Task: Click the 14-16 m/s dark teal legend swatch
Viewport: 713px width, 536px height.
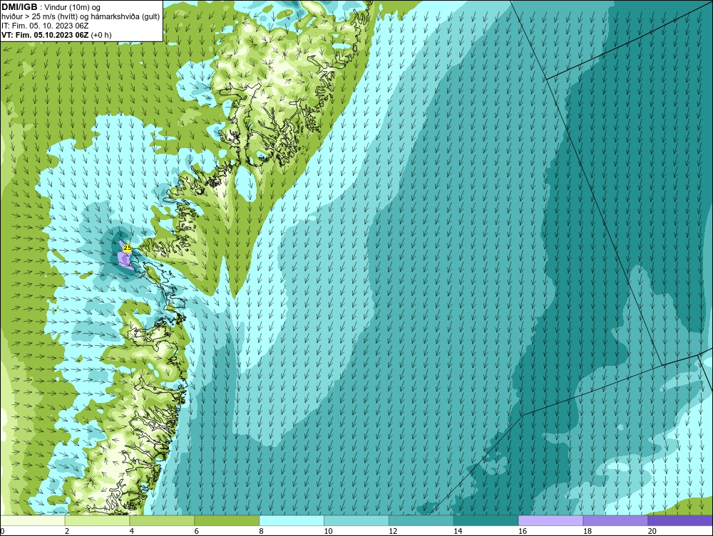Action: tap(486, 520)
